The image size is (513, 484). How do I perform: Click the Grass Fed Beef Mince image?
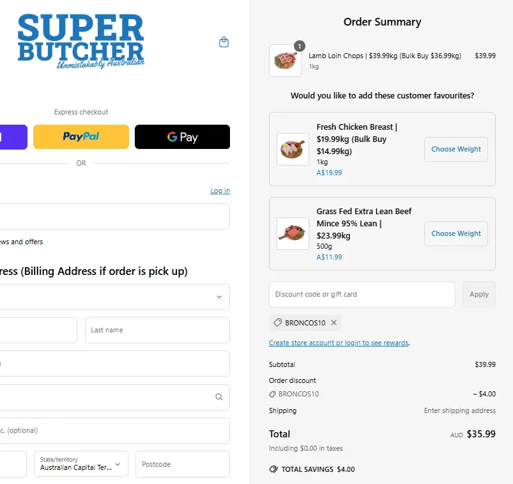point(293,233)
